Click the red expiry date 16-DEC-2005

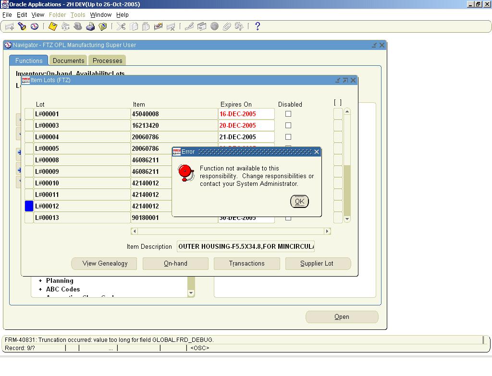pyautogui.click(x=246, y=114)
